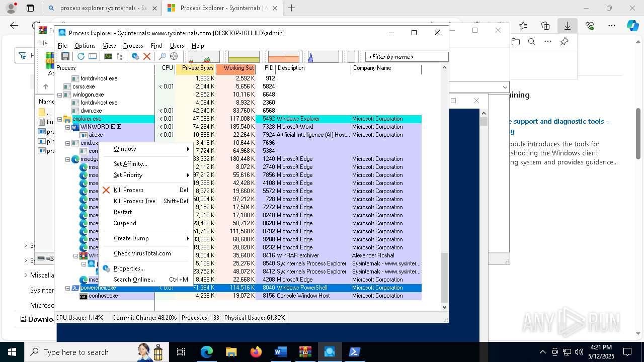Sort by the PID column header

(266, 68)
